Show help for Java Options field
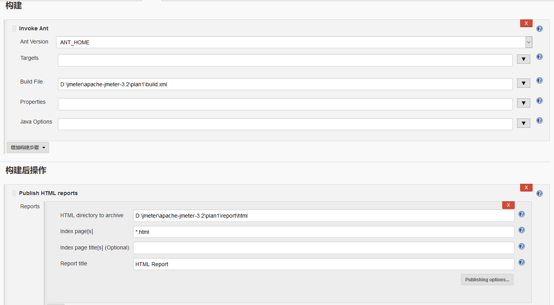This screenshot has width=554, height=305. click(x=539, y=120)
